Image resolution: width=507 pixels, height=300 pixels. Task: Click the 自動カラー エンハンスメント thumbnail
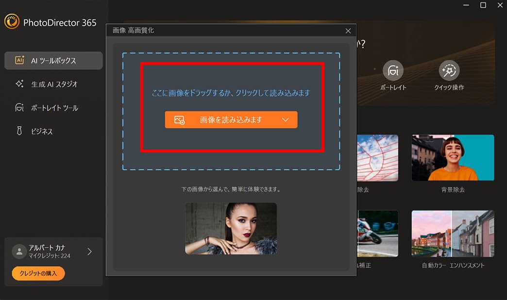[452, 233]
